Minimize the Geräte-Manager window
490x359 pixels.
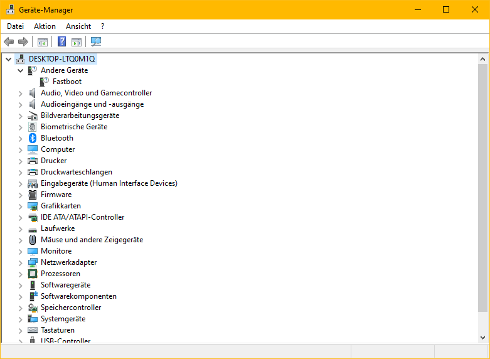click(x=418, y=9)
